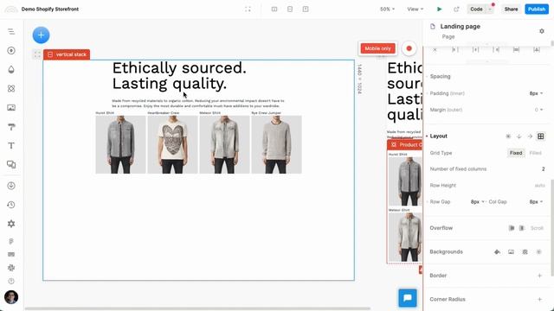Open the blue chat support widget
The width and height of the screenshot is (554, 311).
(408, 298)
